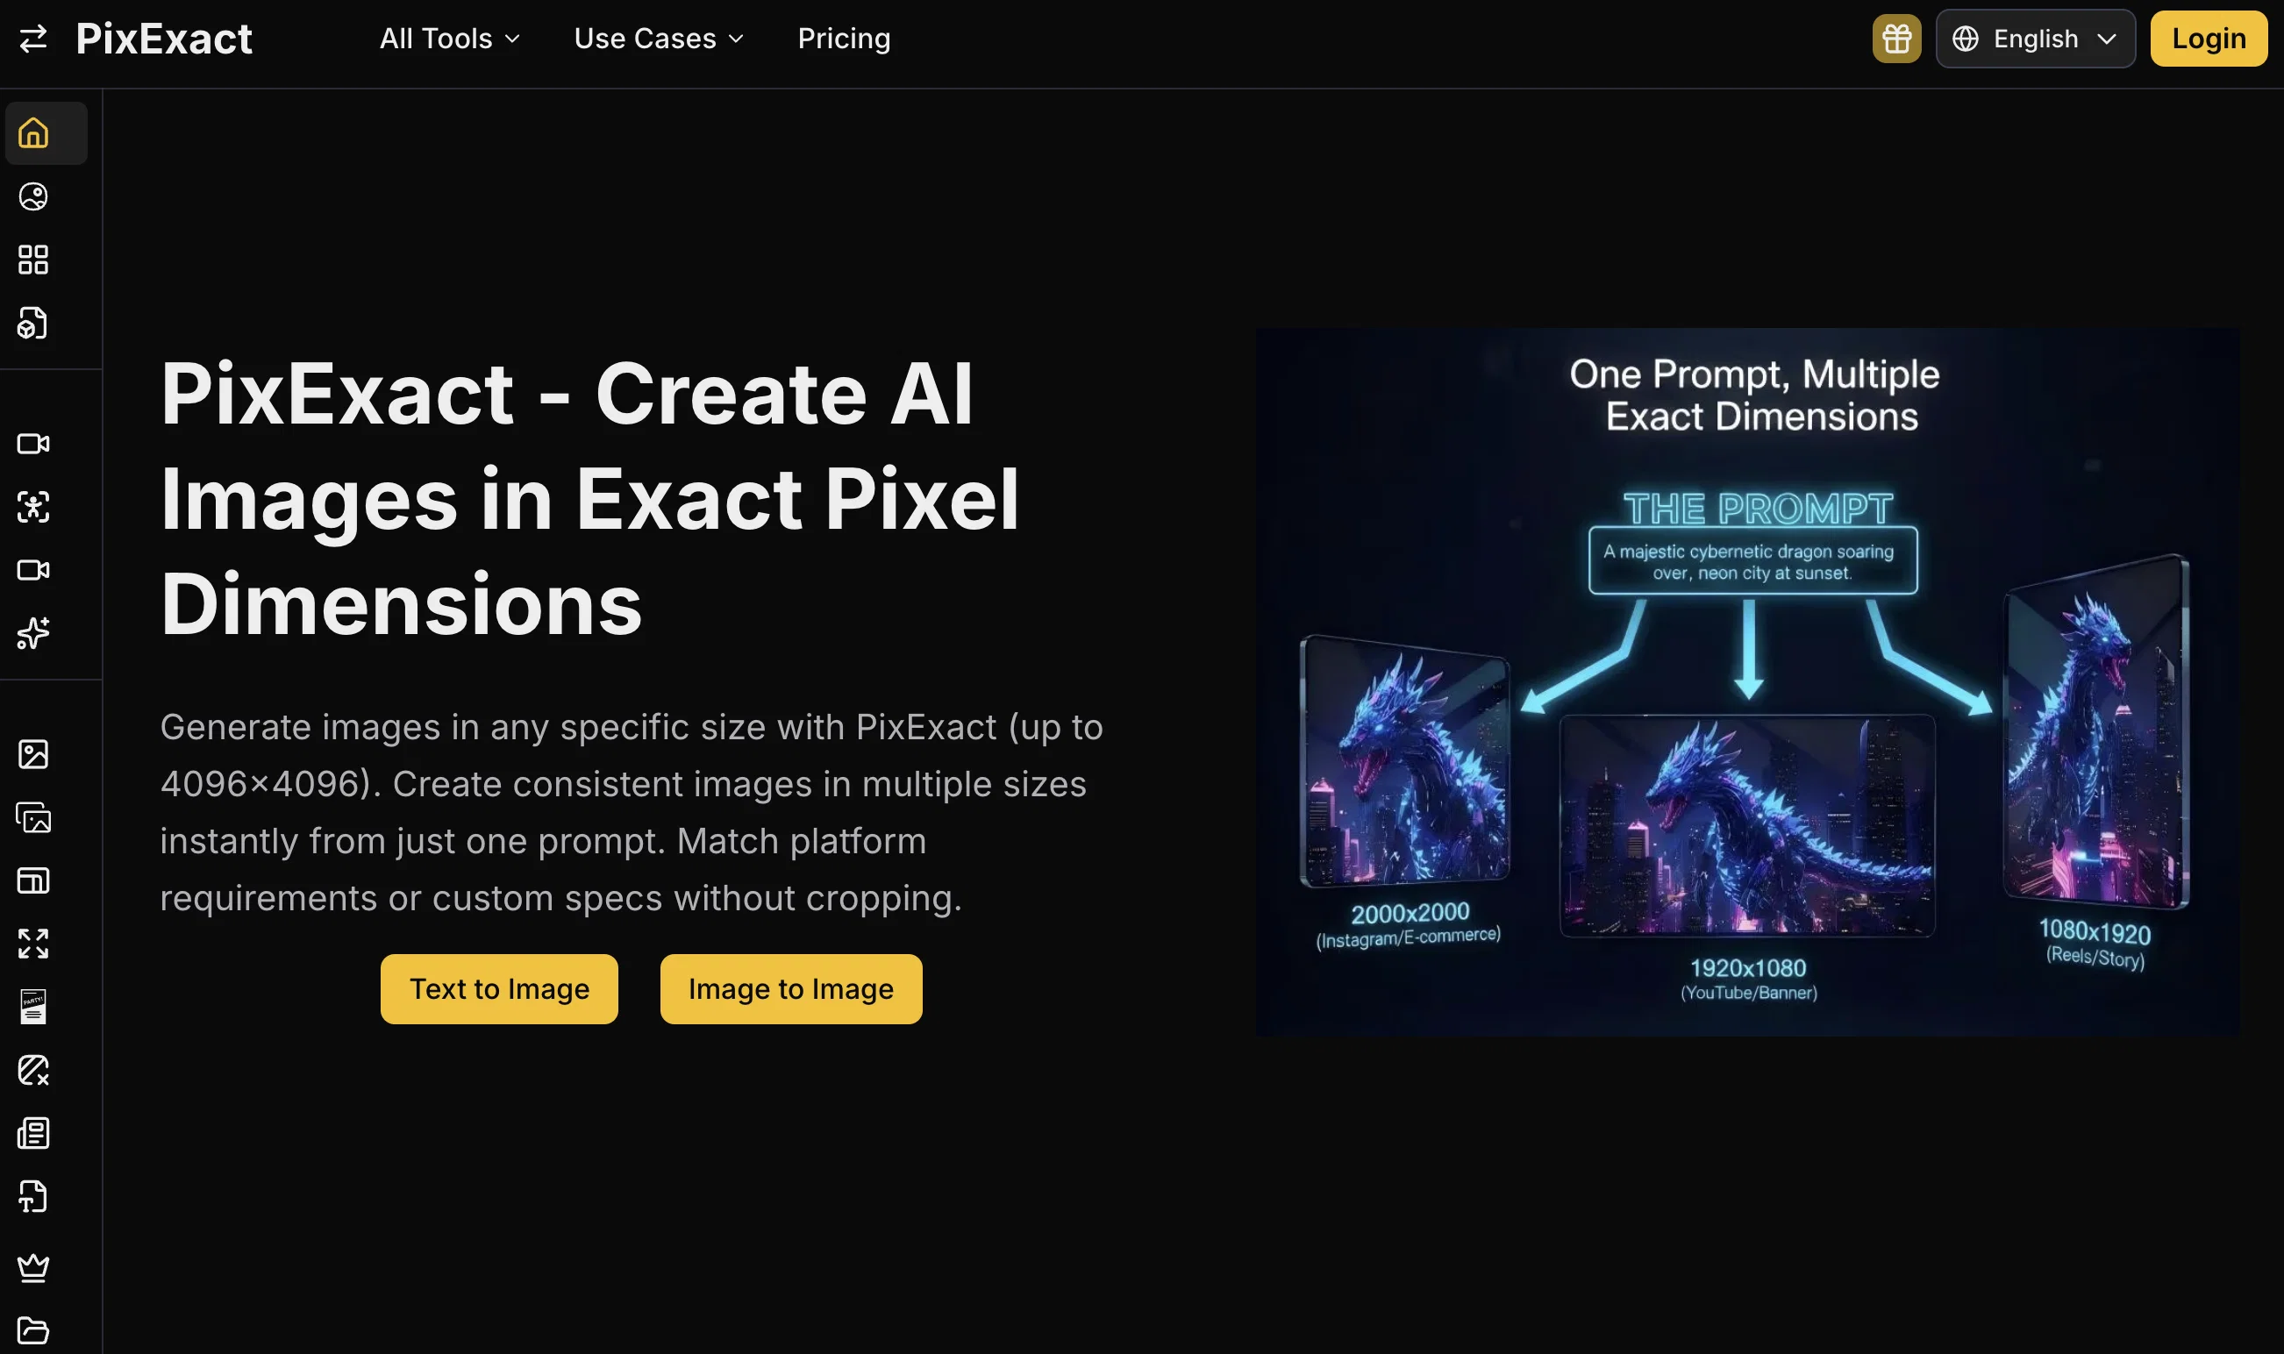The width and height of the screenshot is (2284, 1354).
Task: Open the crown icon in sidebar
Action: point(33,1267)
